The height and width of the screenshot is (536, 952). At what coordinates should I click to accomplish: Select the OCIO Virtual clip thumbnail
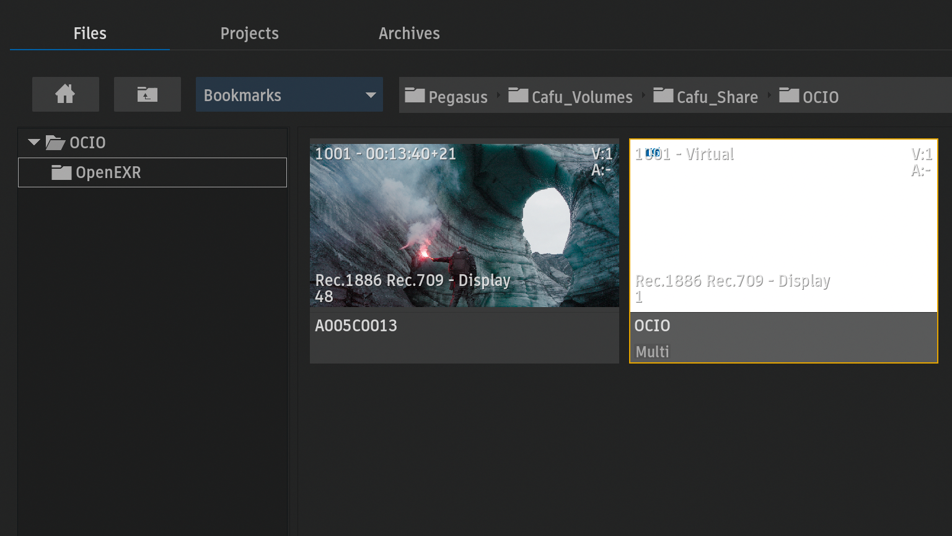click(783, 226)
